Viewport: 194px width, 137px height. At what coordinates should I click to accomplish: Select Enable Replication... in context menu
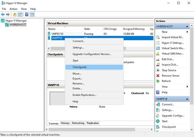94,95
